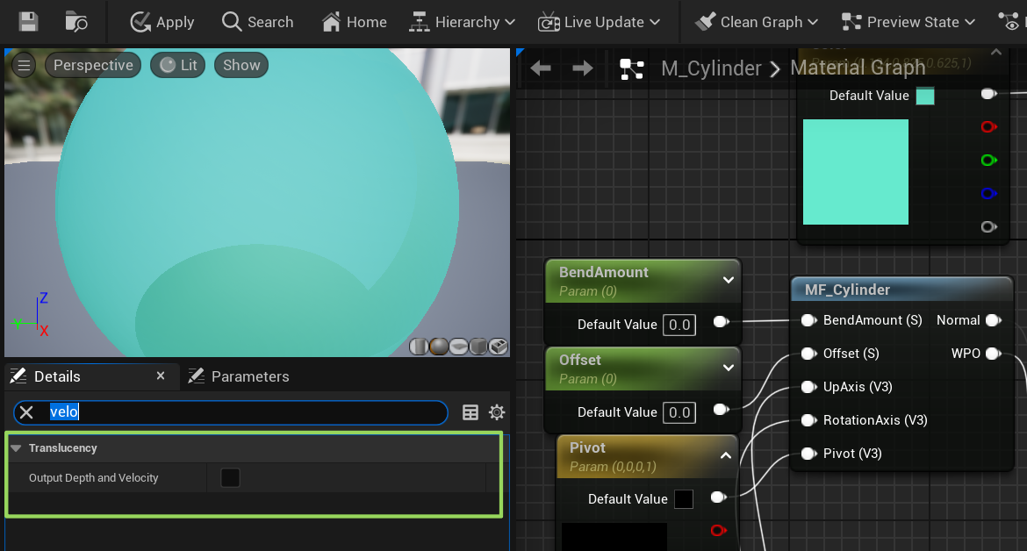Click BendAmount Default Value field
The image size is (1027, 551).
coord(679,325)
